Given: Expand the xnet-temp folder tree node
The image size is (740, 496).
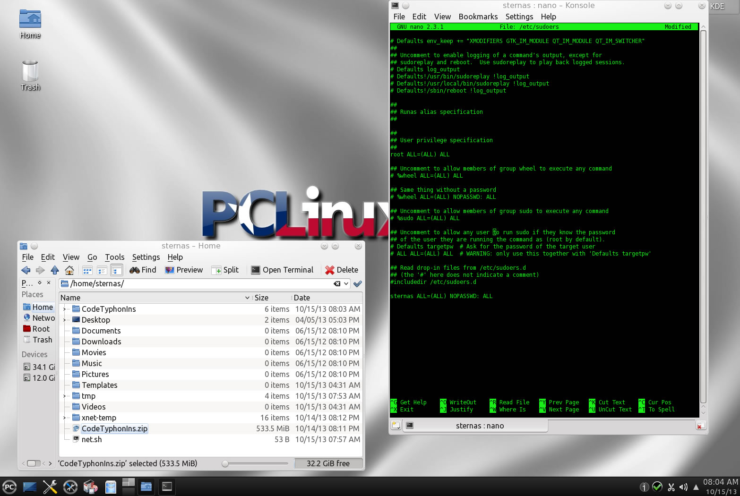Looking at the screenshot, I should pos(64,418).
